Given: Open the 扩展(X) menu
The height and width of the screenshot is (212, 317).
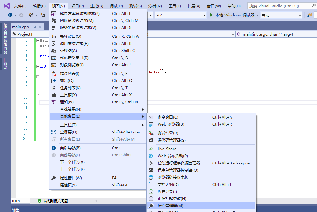Looking at the screenshot, I should 194,6.
